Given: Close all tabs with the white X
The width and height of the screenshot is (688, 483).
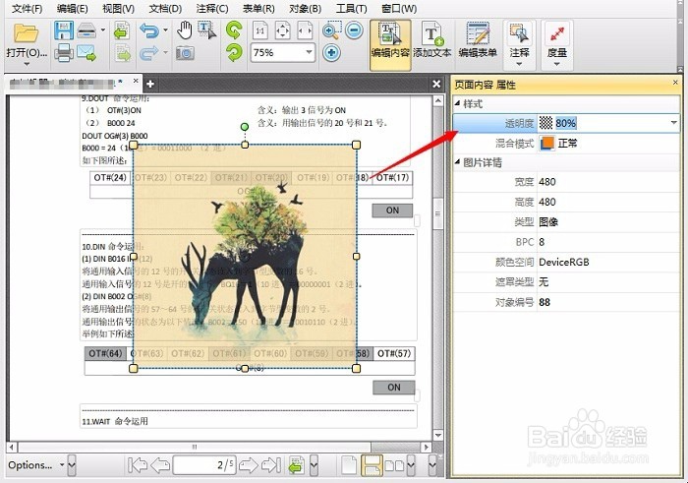Looking at the screenshot, I should pyautogui.click(x=436, y=84).
